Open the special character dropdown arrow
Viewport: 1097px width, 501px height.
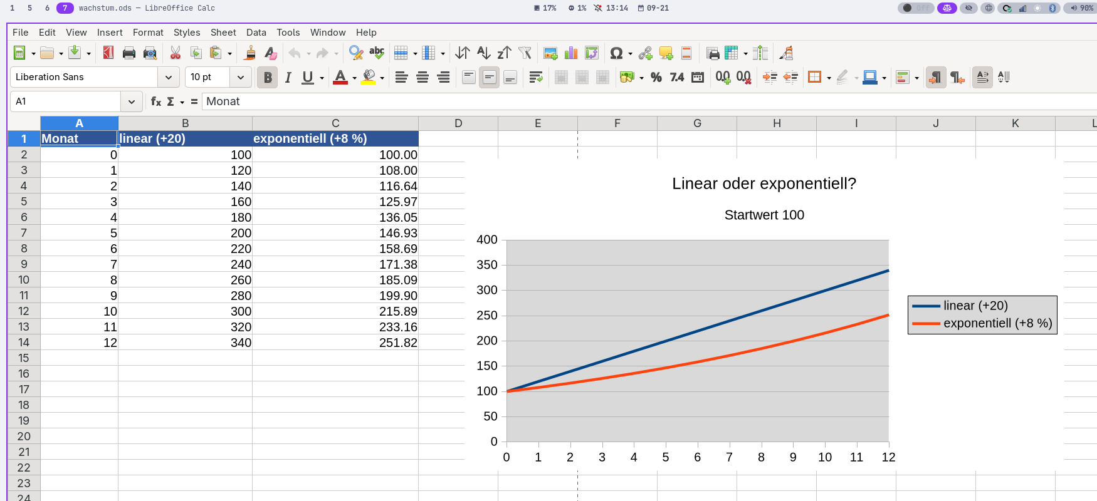pyautogui.click(x=630, y=54)
